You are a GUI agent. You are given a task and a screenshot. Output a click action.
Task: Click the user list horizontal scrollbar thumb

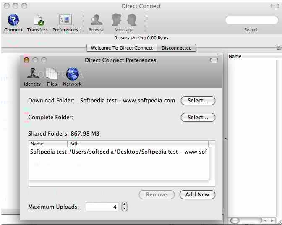point(235,220)
